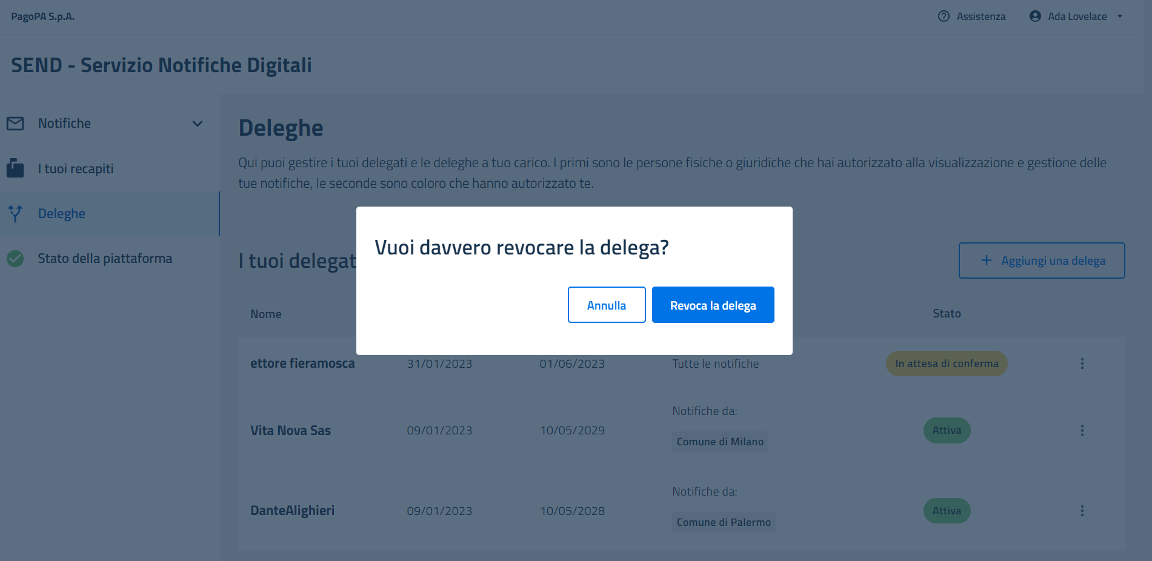The width and height of the screenshot is (1152, 561).
Task: Click the Ada Lovelace user avatar icon
Action: click(1035, 16)
